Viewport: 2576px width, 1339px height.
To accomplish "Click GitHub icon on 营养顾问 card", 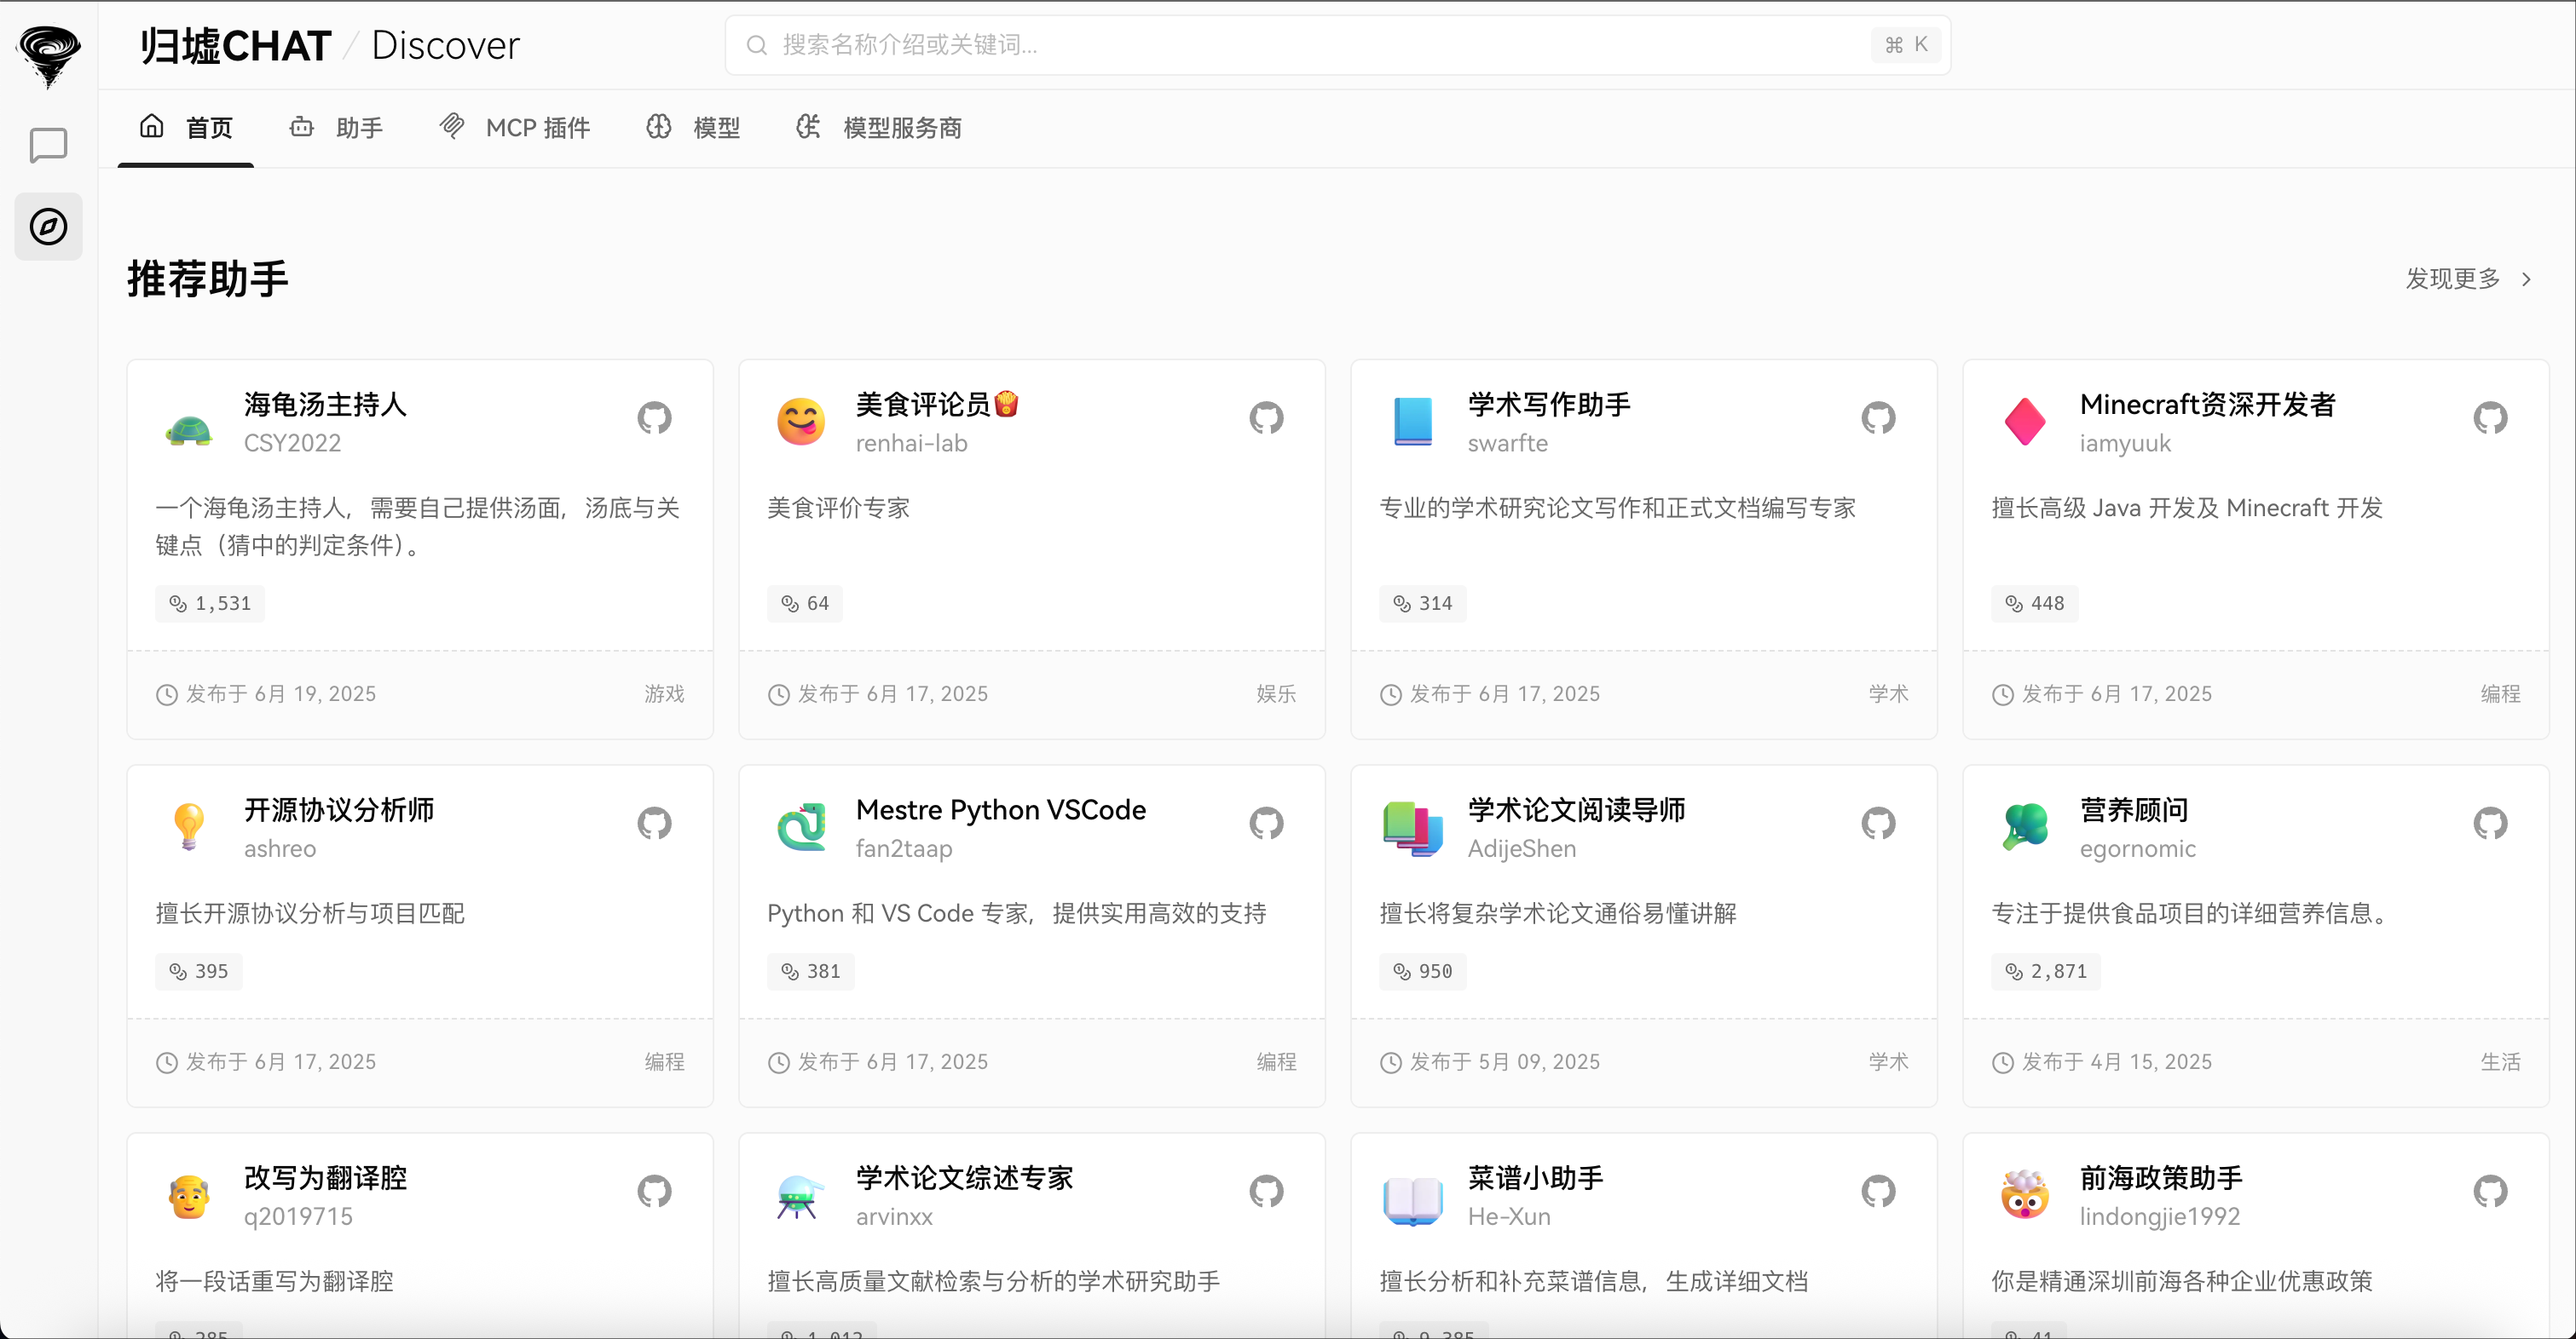I will click(2490, 824).
